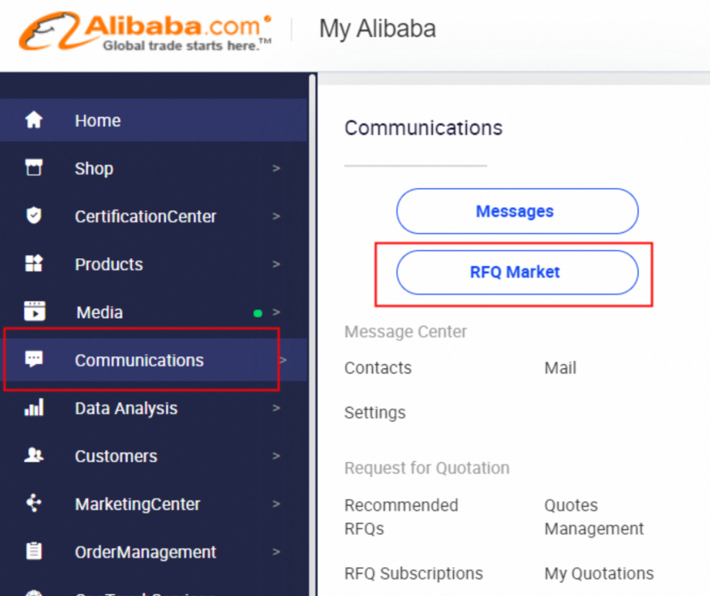Click the Shop storefront icon
Viewport: 710px width, 596px height.
(x=33, y=167)
